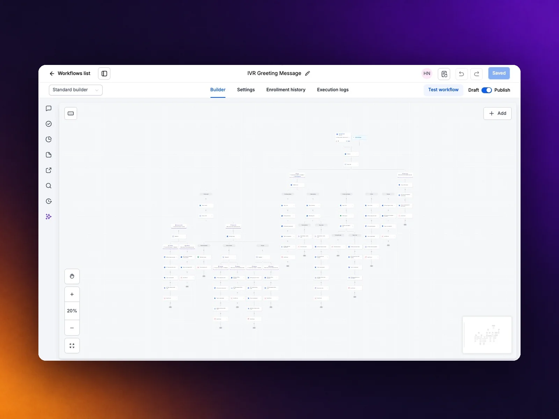Click the Test workflow button

tap(443, 90)
